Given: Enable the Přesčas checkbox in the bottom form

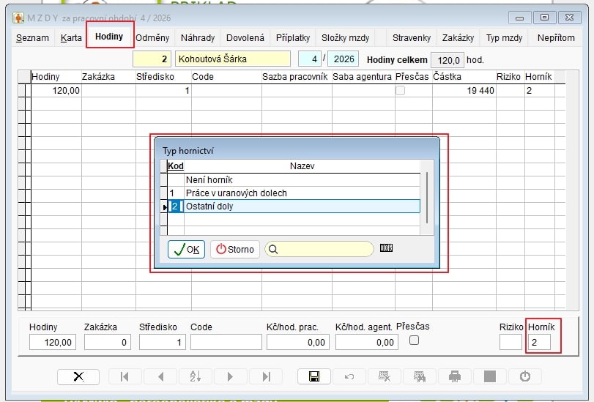Looking at the screenshot, I should click(414, 340).
